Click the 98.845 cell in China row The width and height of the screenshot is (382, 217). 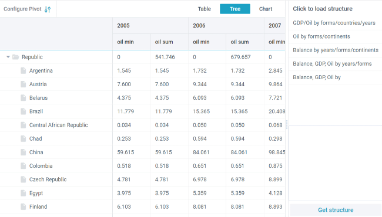275,152
